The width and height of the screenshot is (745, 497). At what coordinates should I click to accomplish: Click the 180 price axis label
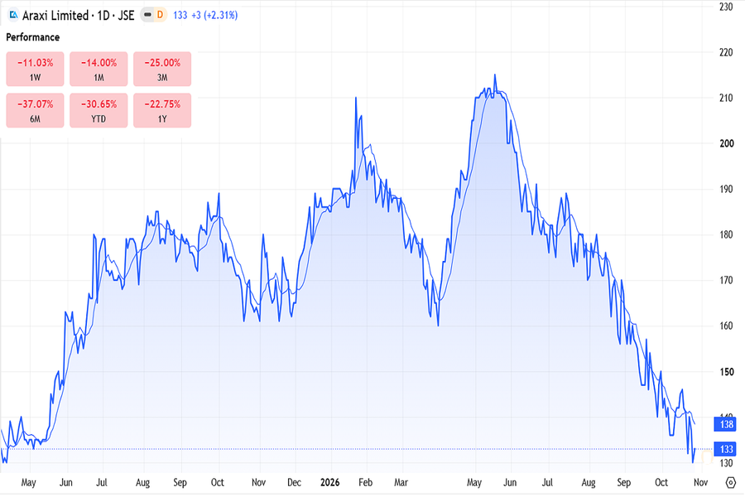(x=726, y=234)
